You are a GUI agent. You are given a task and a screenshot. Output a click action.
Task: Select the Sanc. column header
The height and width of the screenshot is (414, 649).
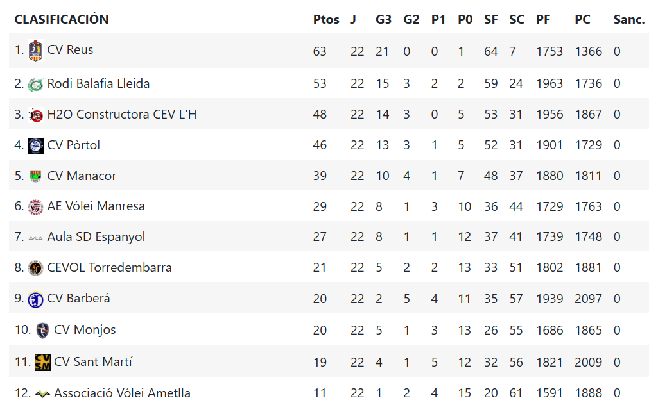tap(629, 19)
